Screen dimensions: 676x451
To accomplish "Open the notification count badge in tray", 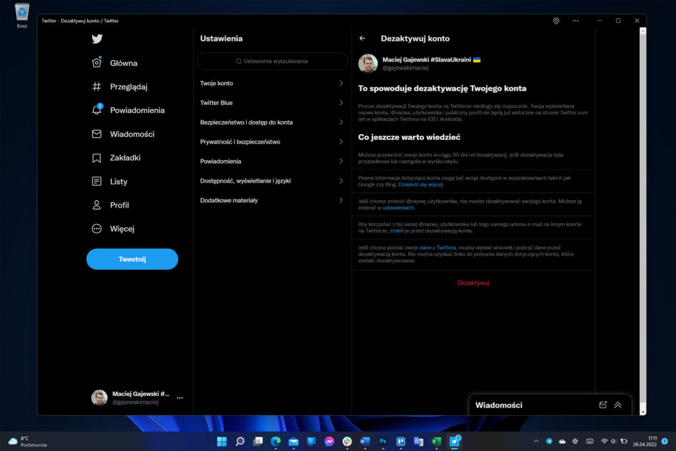I will point(665,441).
